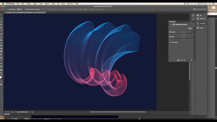Open the Layer menu
The width and height of the screenshot is (217, 122).
point(35,4)
